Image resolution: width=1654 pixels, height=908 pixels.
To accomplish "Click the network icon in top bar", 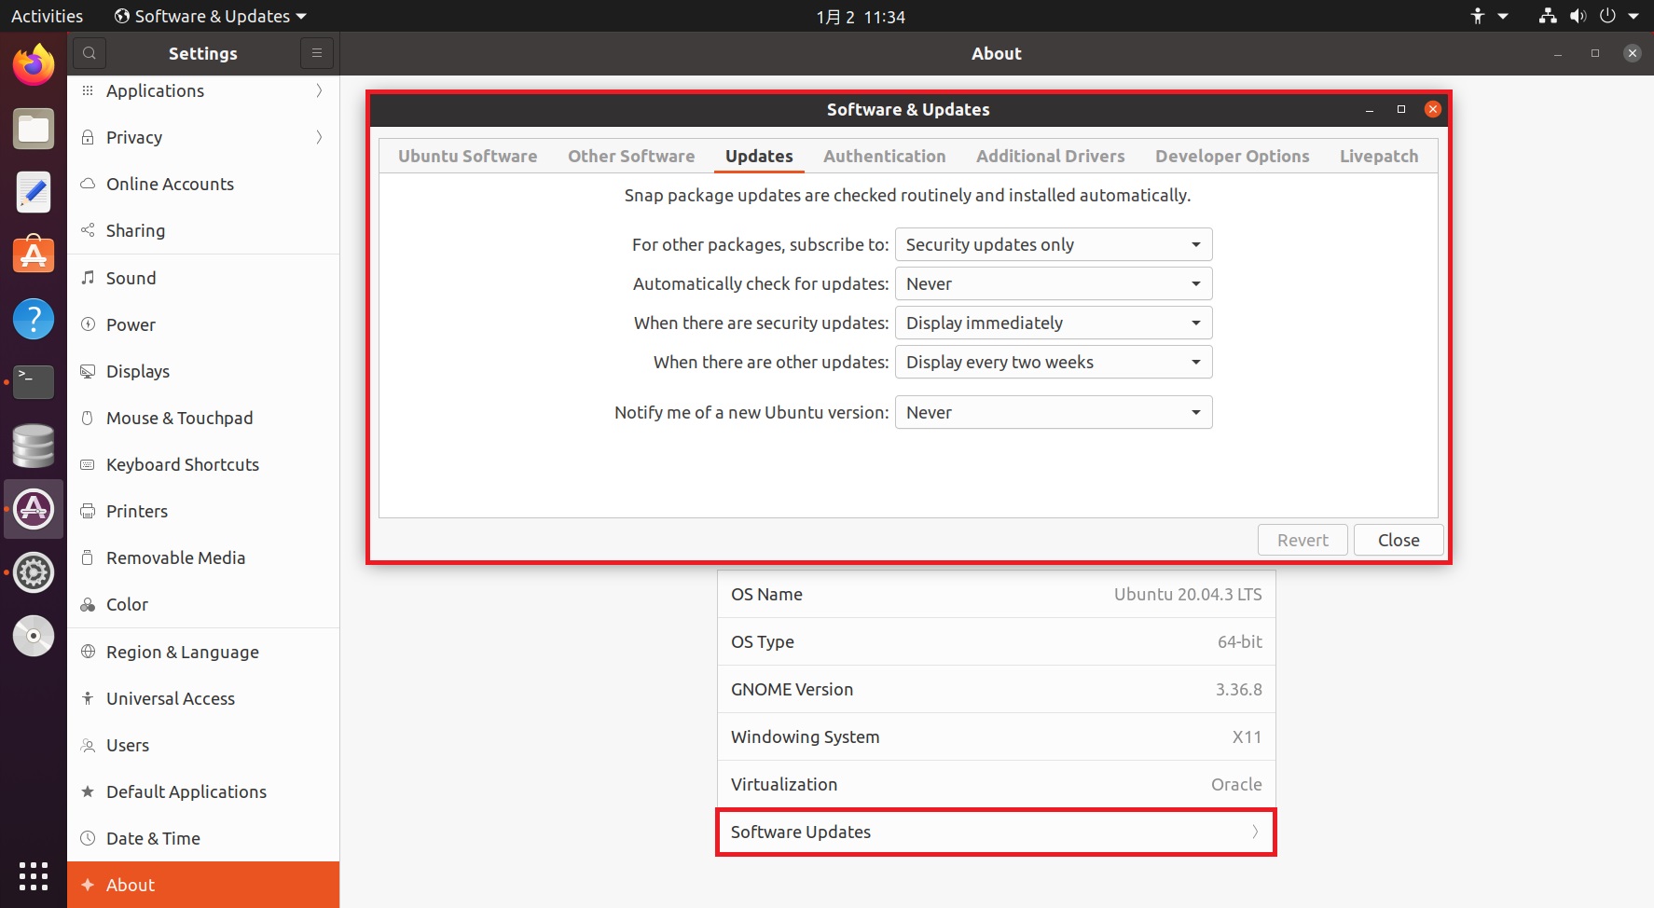I will tap(1548, 16).
